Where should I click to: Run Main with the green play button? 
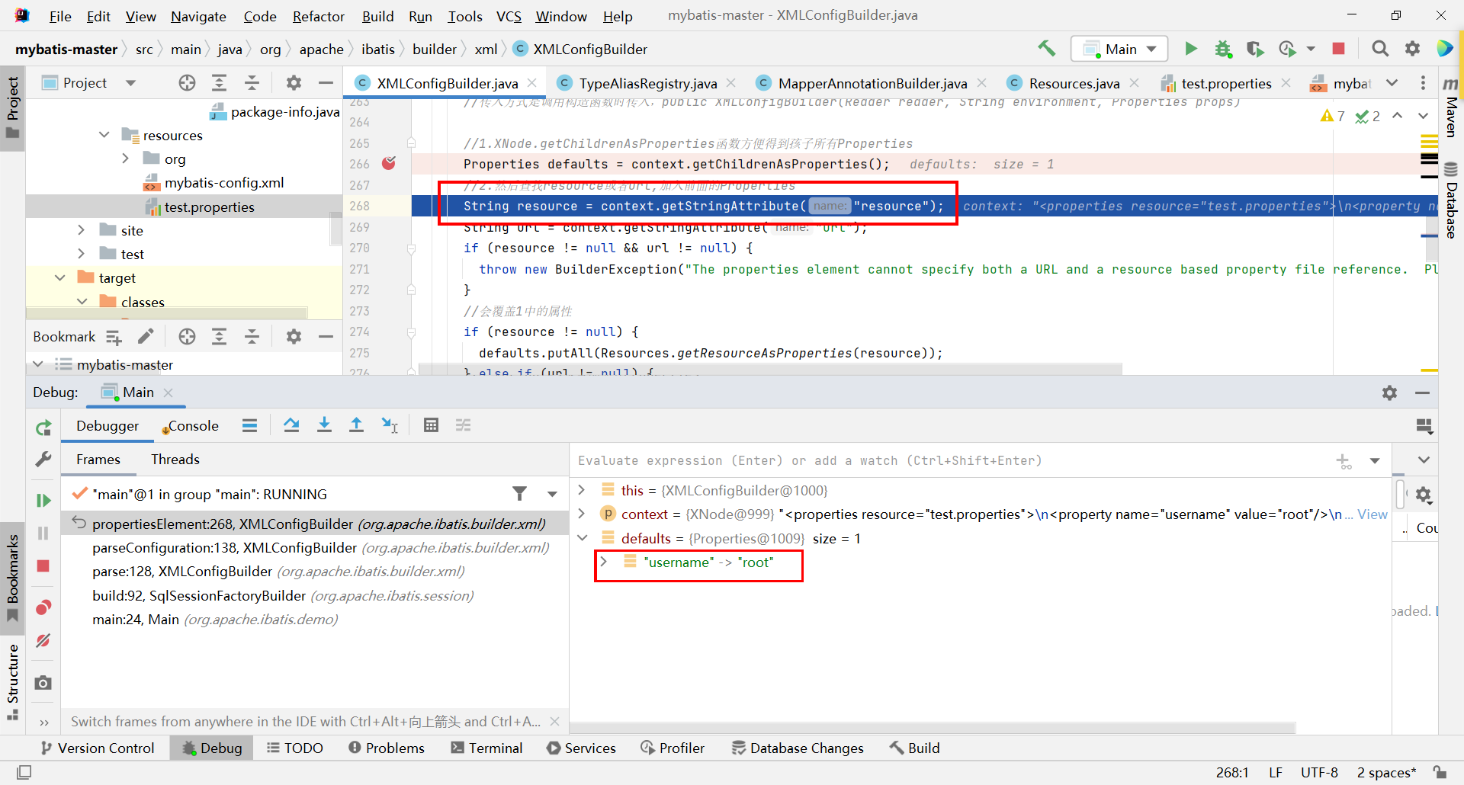tap(1190, 49)
